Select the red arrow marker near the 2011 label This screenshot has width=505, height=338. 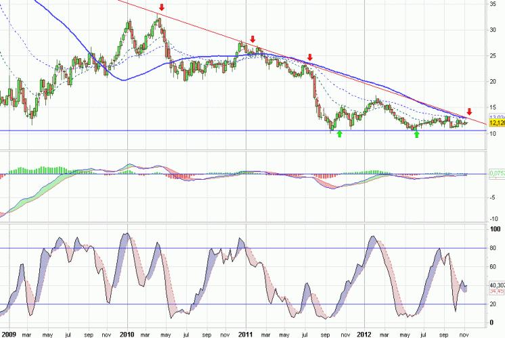point(252,40)
